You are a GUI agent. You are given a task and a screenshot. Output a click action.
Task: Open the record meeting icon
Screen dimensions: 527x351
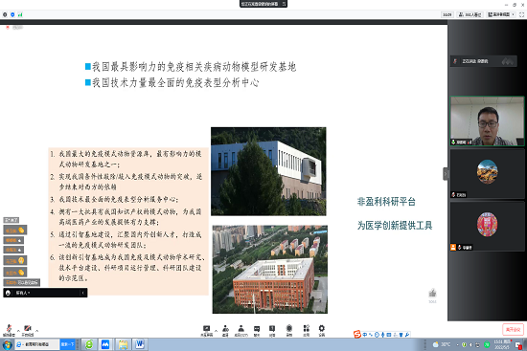tap(288, 330)
